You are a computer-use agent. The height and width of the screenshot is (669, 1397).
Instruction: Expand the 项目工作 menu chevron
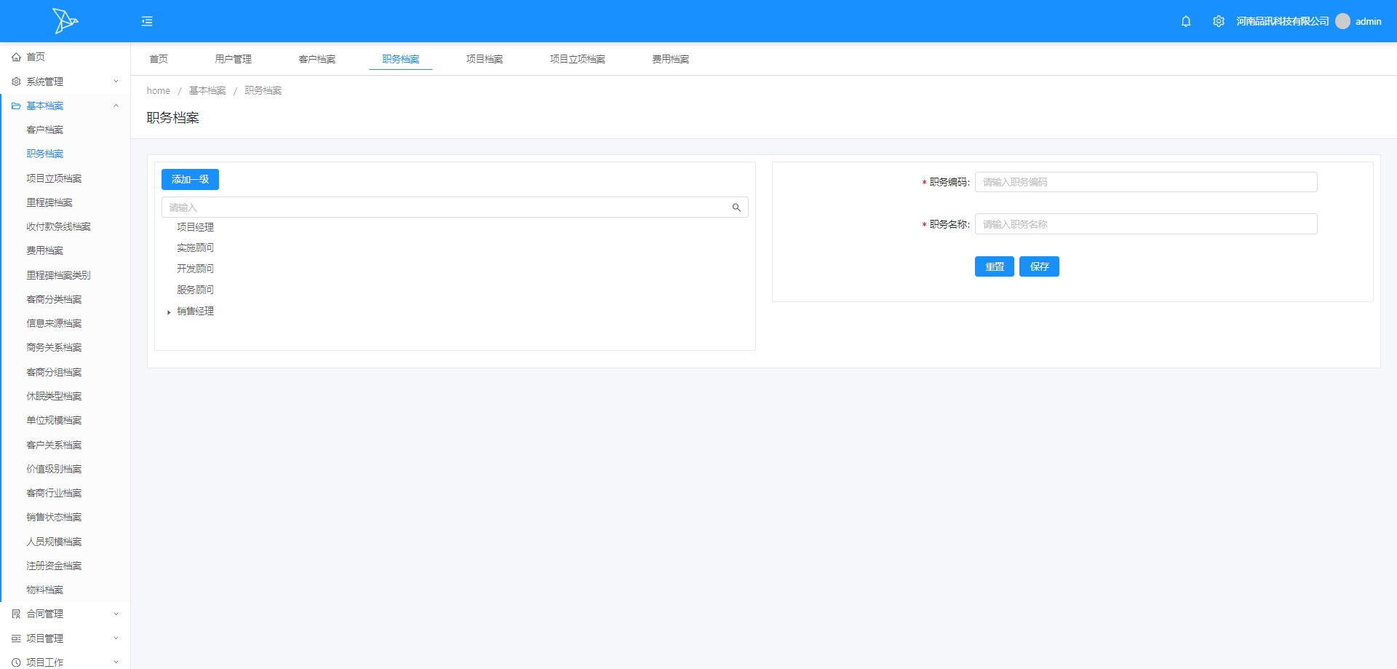(x=116, y=662)
